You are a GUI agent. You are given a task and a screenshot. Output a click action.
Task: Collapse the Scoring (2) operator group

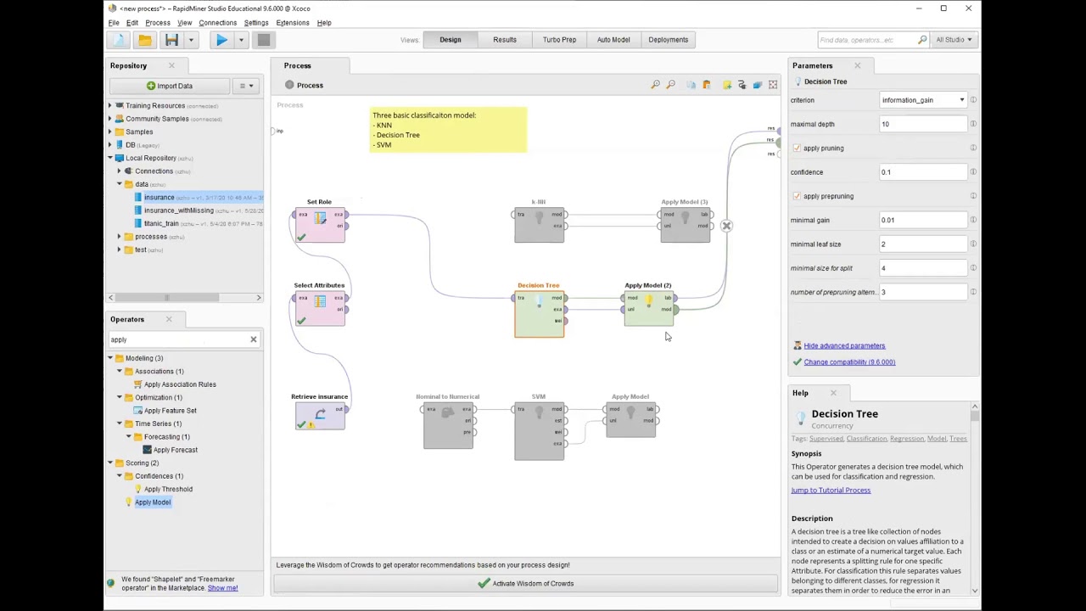point(109,463)
